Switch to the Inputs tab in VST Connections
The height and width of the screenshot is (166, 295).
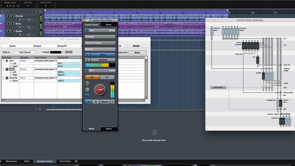point(12,46)
